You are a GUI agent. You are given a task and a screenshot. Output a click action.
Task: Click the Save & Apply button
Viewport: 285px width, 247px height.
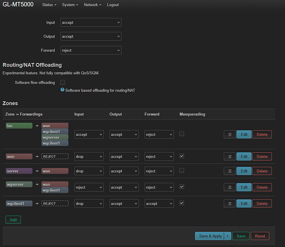[x=210, y=236]
